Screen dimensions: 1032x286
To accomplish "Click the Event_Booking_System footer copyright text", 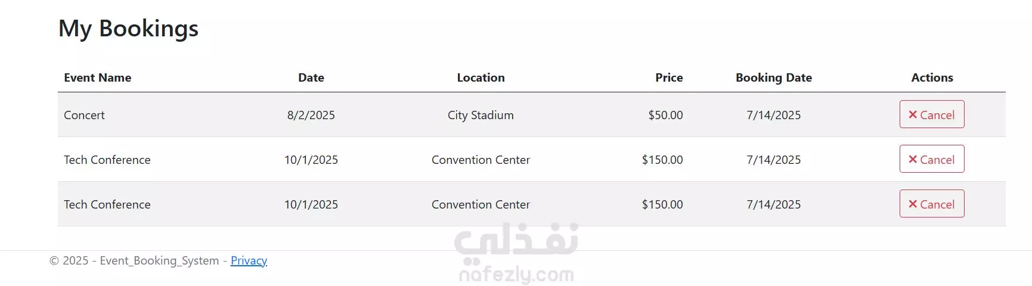I will coord(159,260).
